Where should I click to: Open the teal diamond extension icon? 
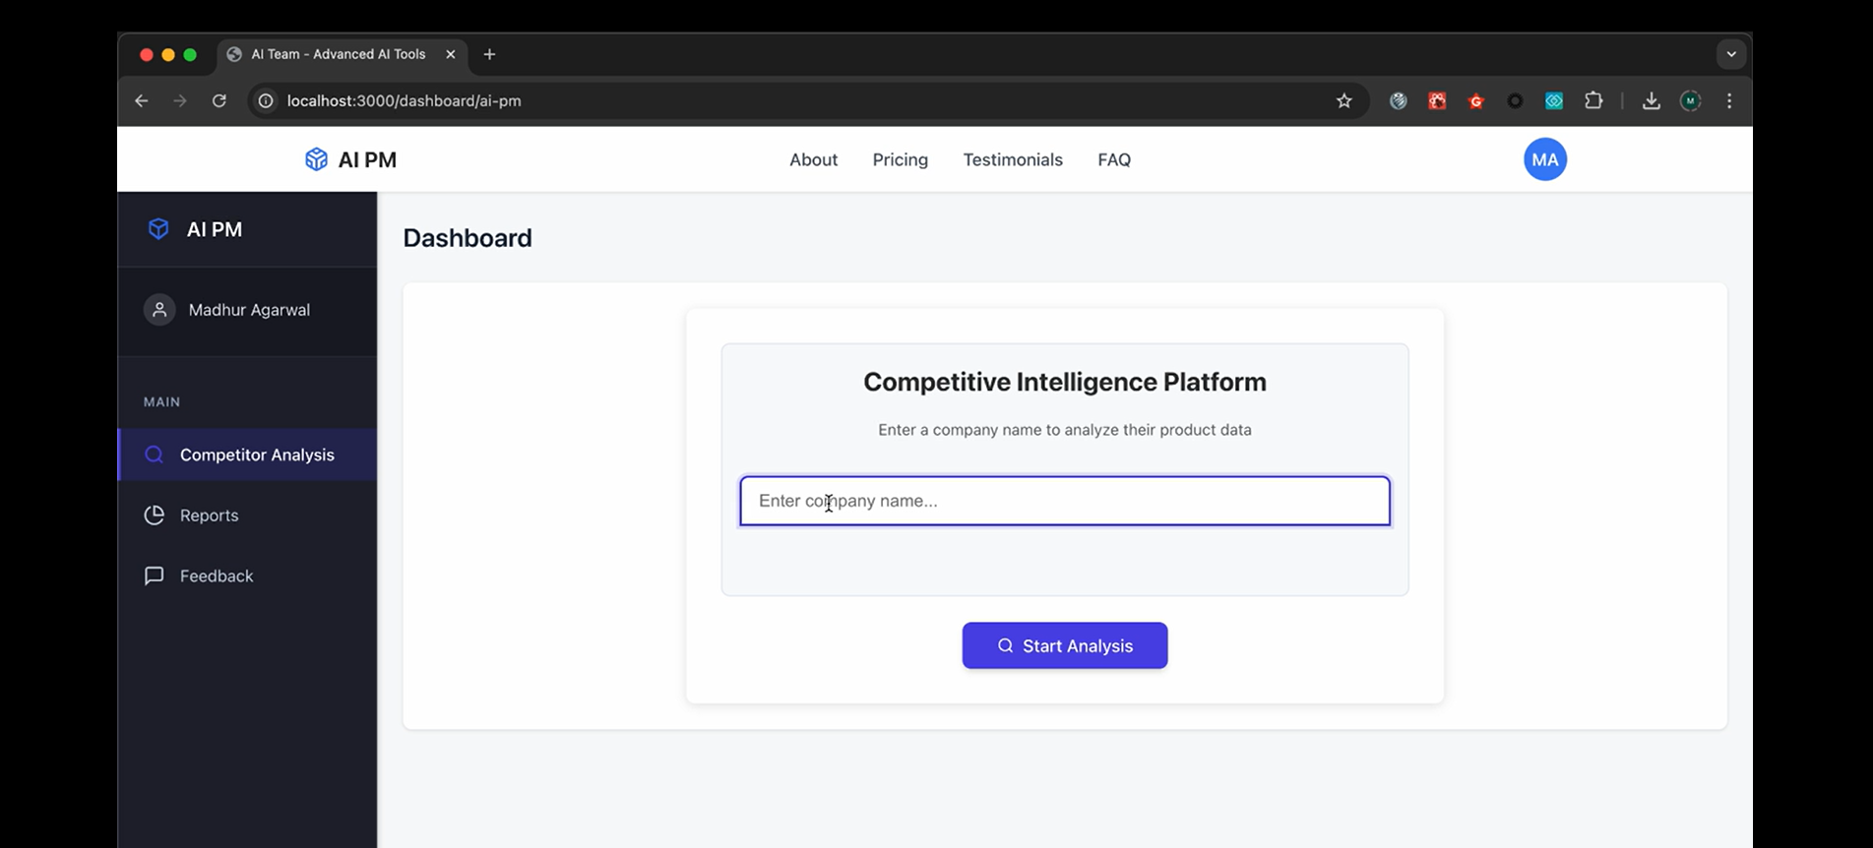pyautogui.click(x=1554, y=100)
